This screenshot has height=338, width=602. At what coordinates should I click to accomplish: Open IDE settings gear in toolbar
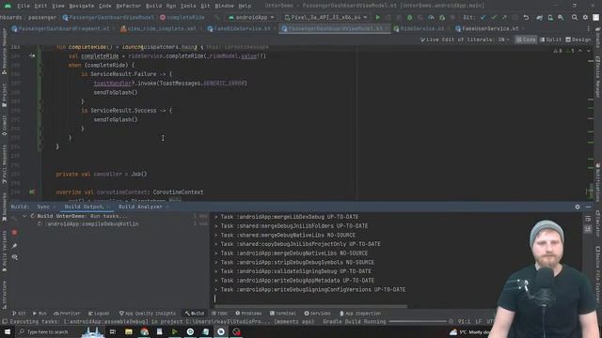[585, 18]
